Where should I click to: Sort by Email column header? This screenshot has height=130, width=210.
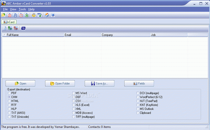83,35
